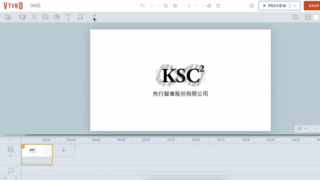Click the horizontal stage scrollbar
Screen dimensions: 320x180
[x=172, y=135]
